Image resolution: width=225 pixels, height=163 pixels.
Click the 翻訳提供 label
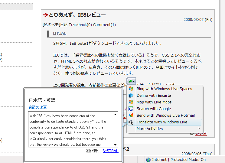click(x=94, y=151)
